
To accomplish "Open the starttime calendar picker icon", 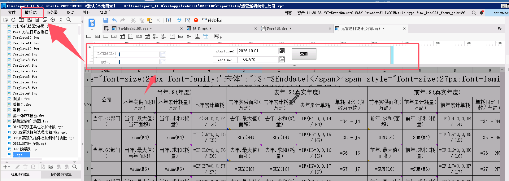I will [282, 51].
